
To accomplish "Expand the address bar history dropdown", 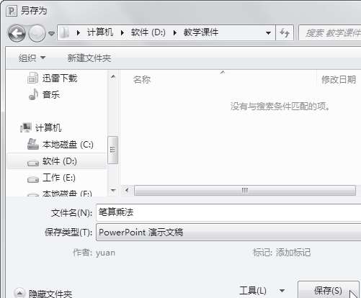I will coord(268,32).
